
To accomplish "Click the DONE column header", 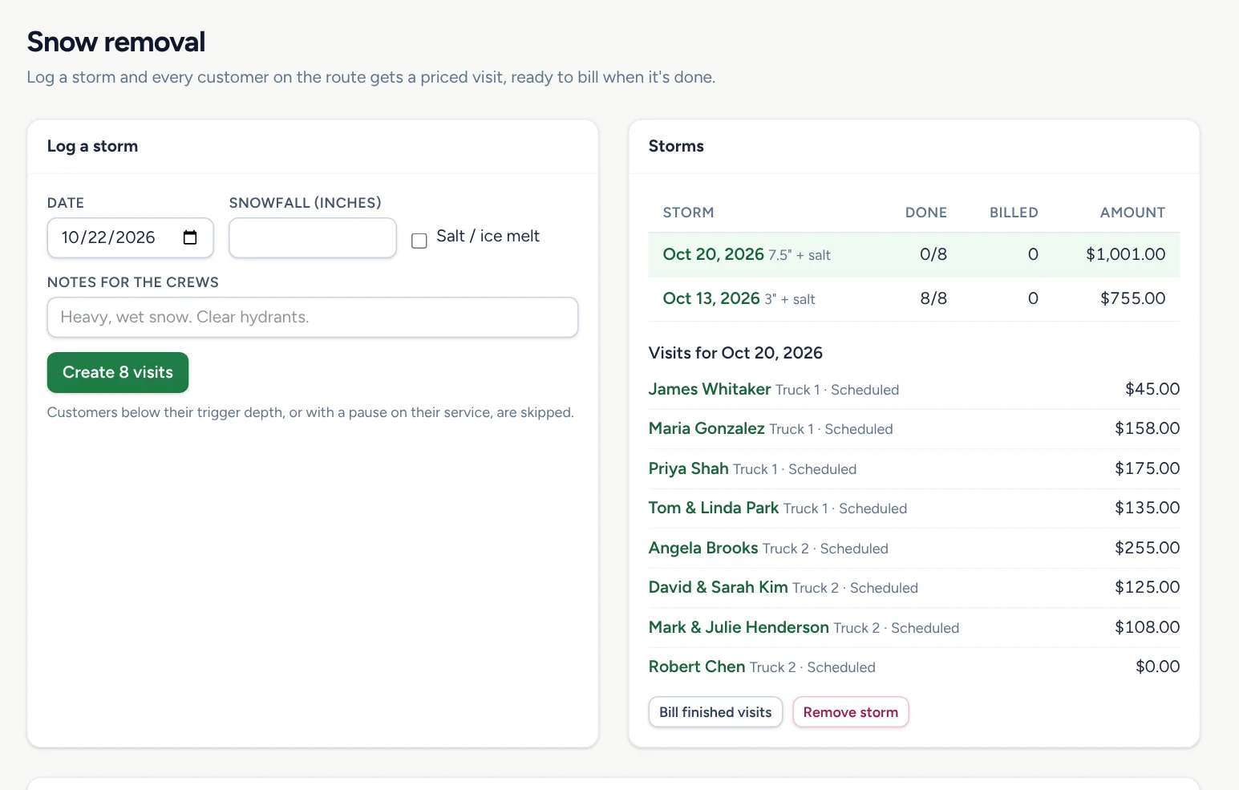I will point(926,213).
